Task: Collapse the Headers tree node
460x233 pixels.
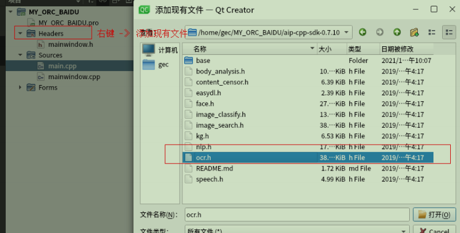Action: pos(20,33)
